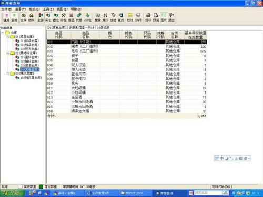Collapse the 02 原材料仓库 folder node

coord(7,53)
